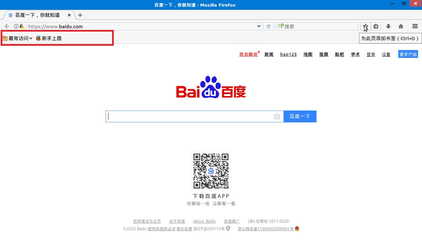
Task: Open the 关于百度 footer link
Action: point(177,221)
